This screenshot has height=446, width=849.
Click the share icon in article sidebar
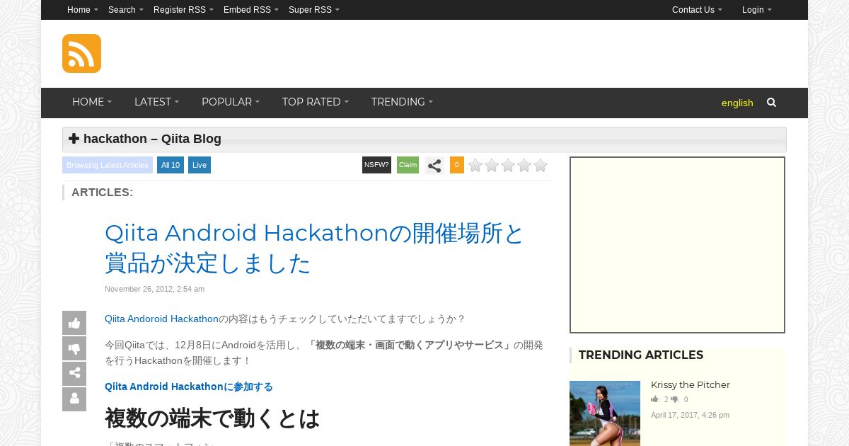pyautogui.click(x=74, y=374)
